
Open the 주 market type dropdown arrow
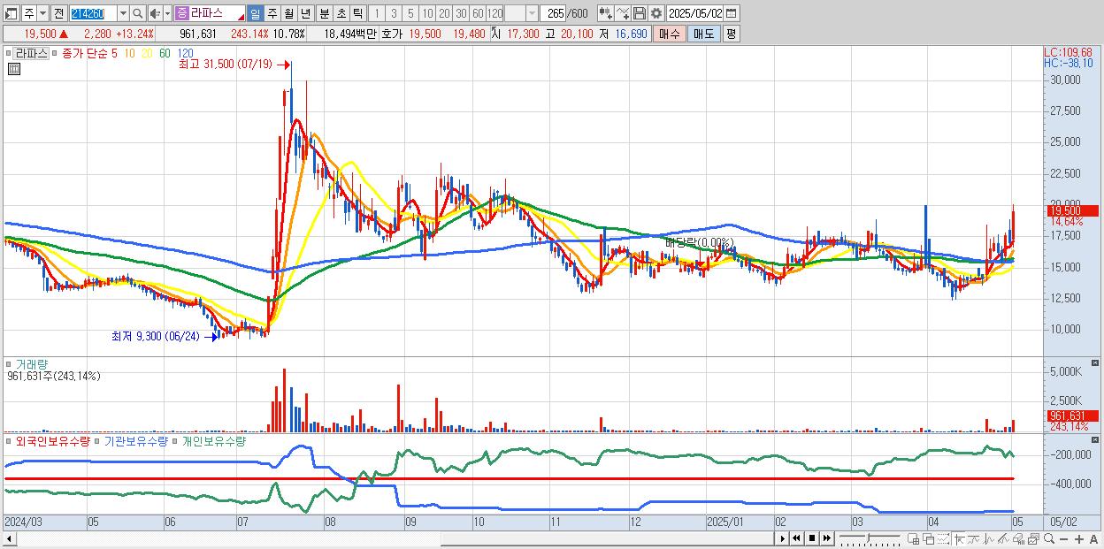(x=42, y=13)
